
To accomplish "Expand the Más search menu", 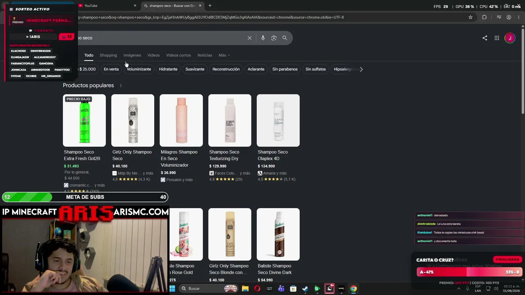I will click(x=224, y=55).
